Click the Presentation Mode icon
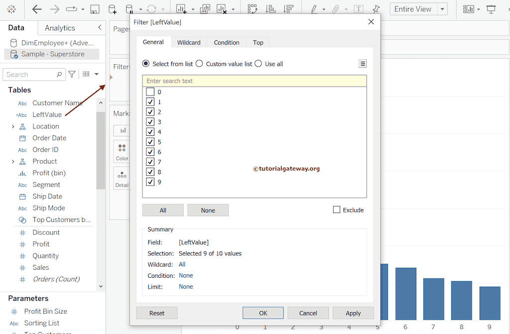This screenshot has height=334, width=510. [491, 9]
